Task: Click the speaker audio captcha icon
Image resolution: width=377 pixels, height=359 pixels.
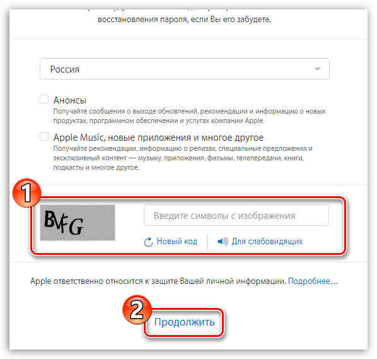Action: tap(223, 242)
